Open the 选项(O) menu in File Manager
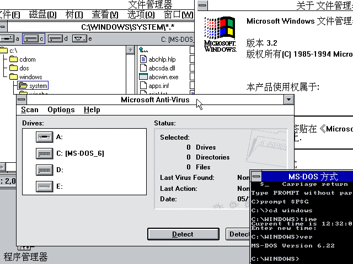 point(141,15)
